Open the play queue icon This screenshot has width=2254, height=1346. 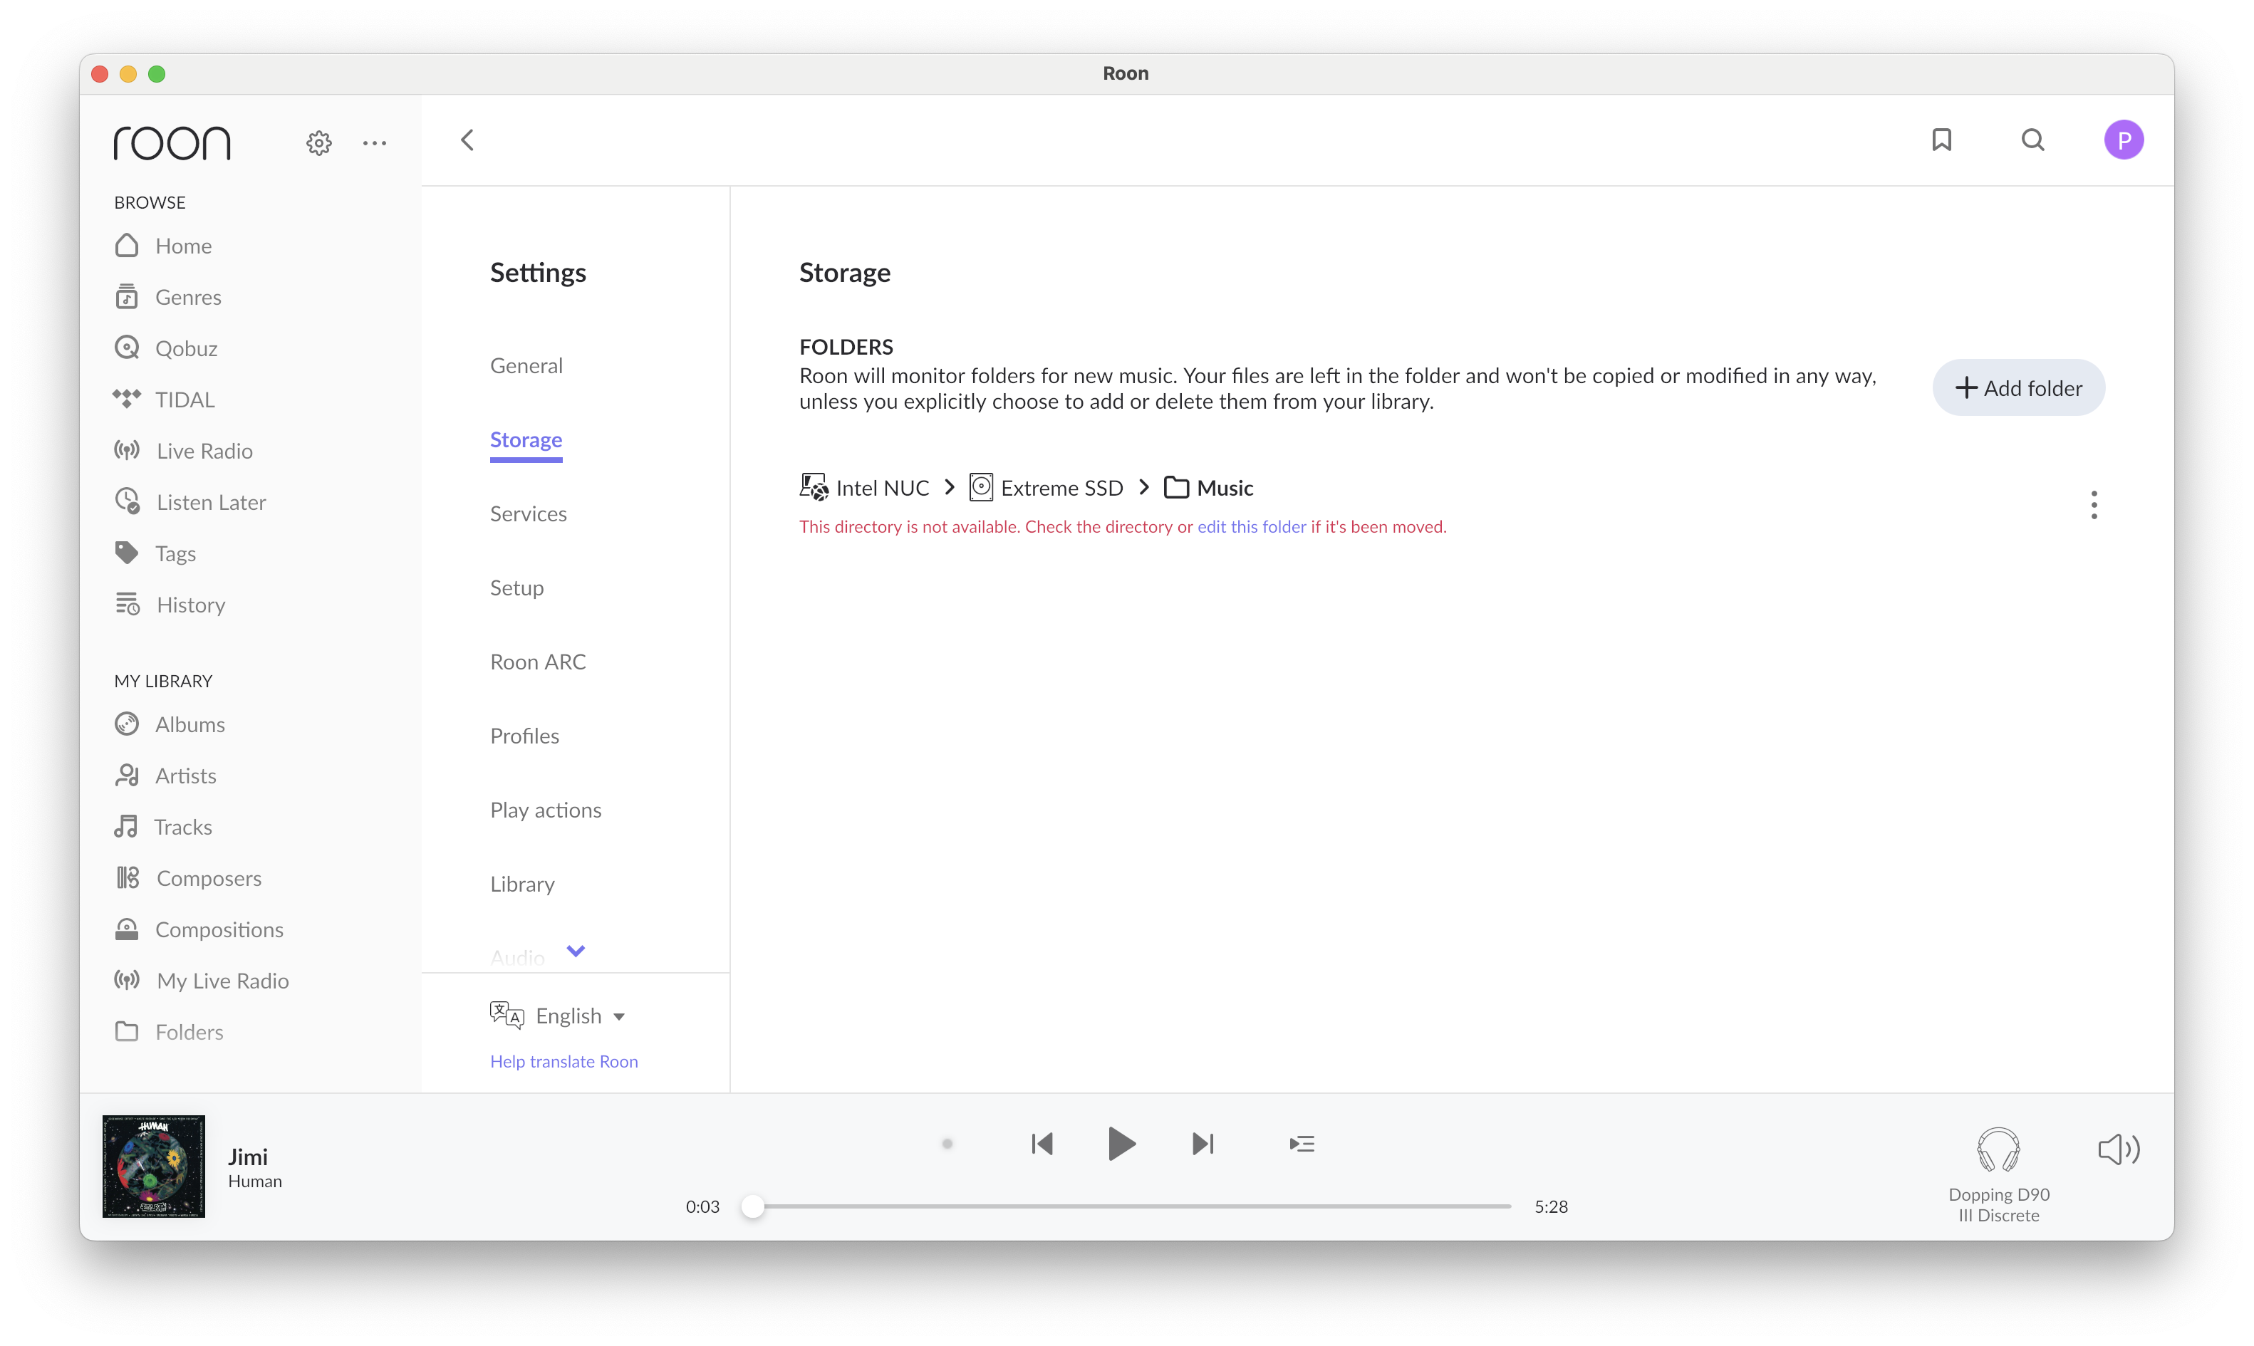pyautogui.click(x=1302, y=1144)
